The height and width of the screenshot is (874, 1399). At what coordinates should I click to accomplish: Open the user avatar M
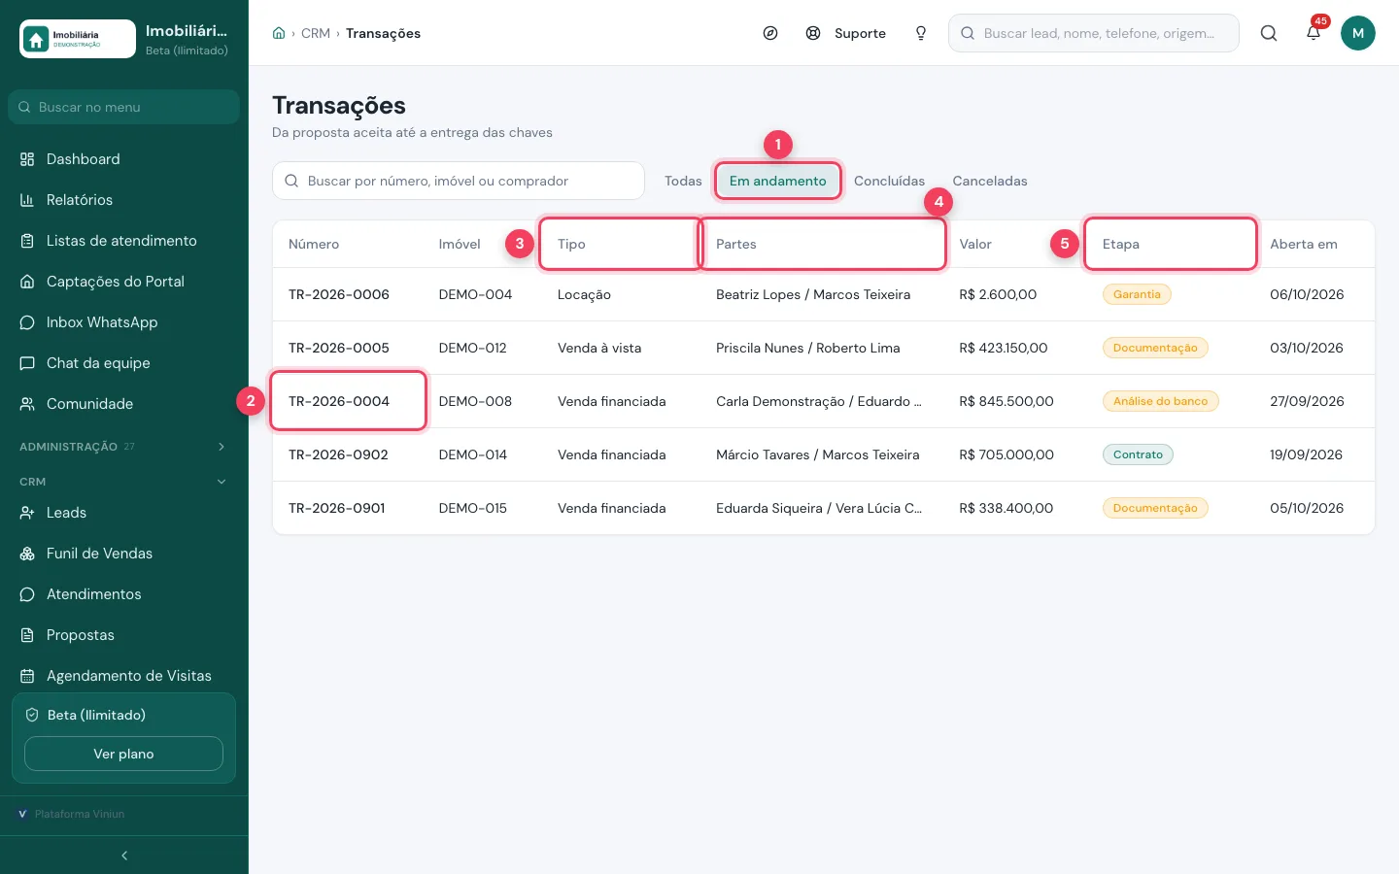pyautogui.click(x=1358, y=33)
